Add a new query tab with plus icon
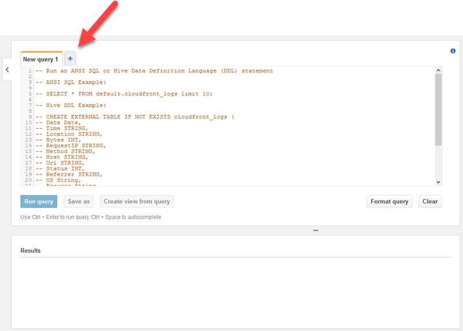Viewport: 463px width, 331px height. (70, 58)
